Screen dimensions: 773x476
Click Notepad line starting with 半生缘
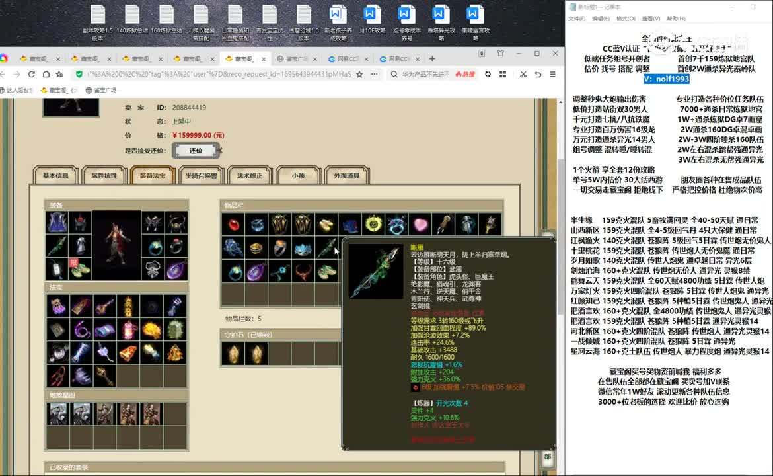pyautogui.click(x=665, y=220)
